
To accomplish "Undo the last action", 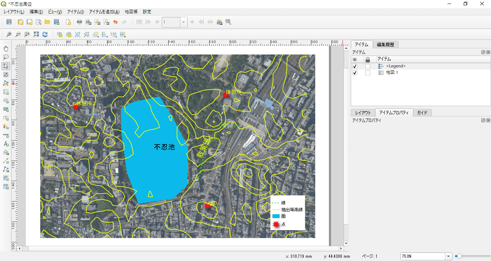I will (x=115, y=22).
